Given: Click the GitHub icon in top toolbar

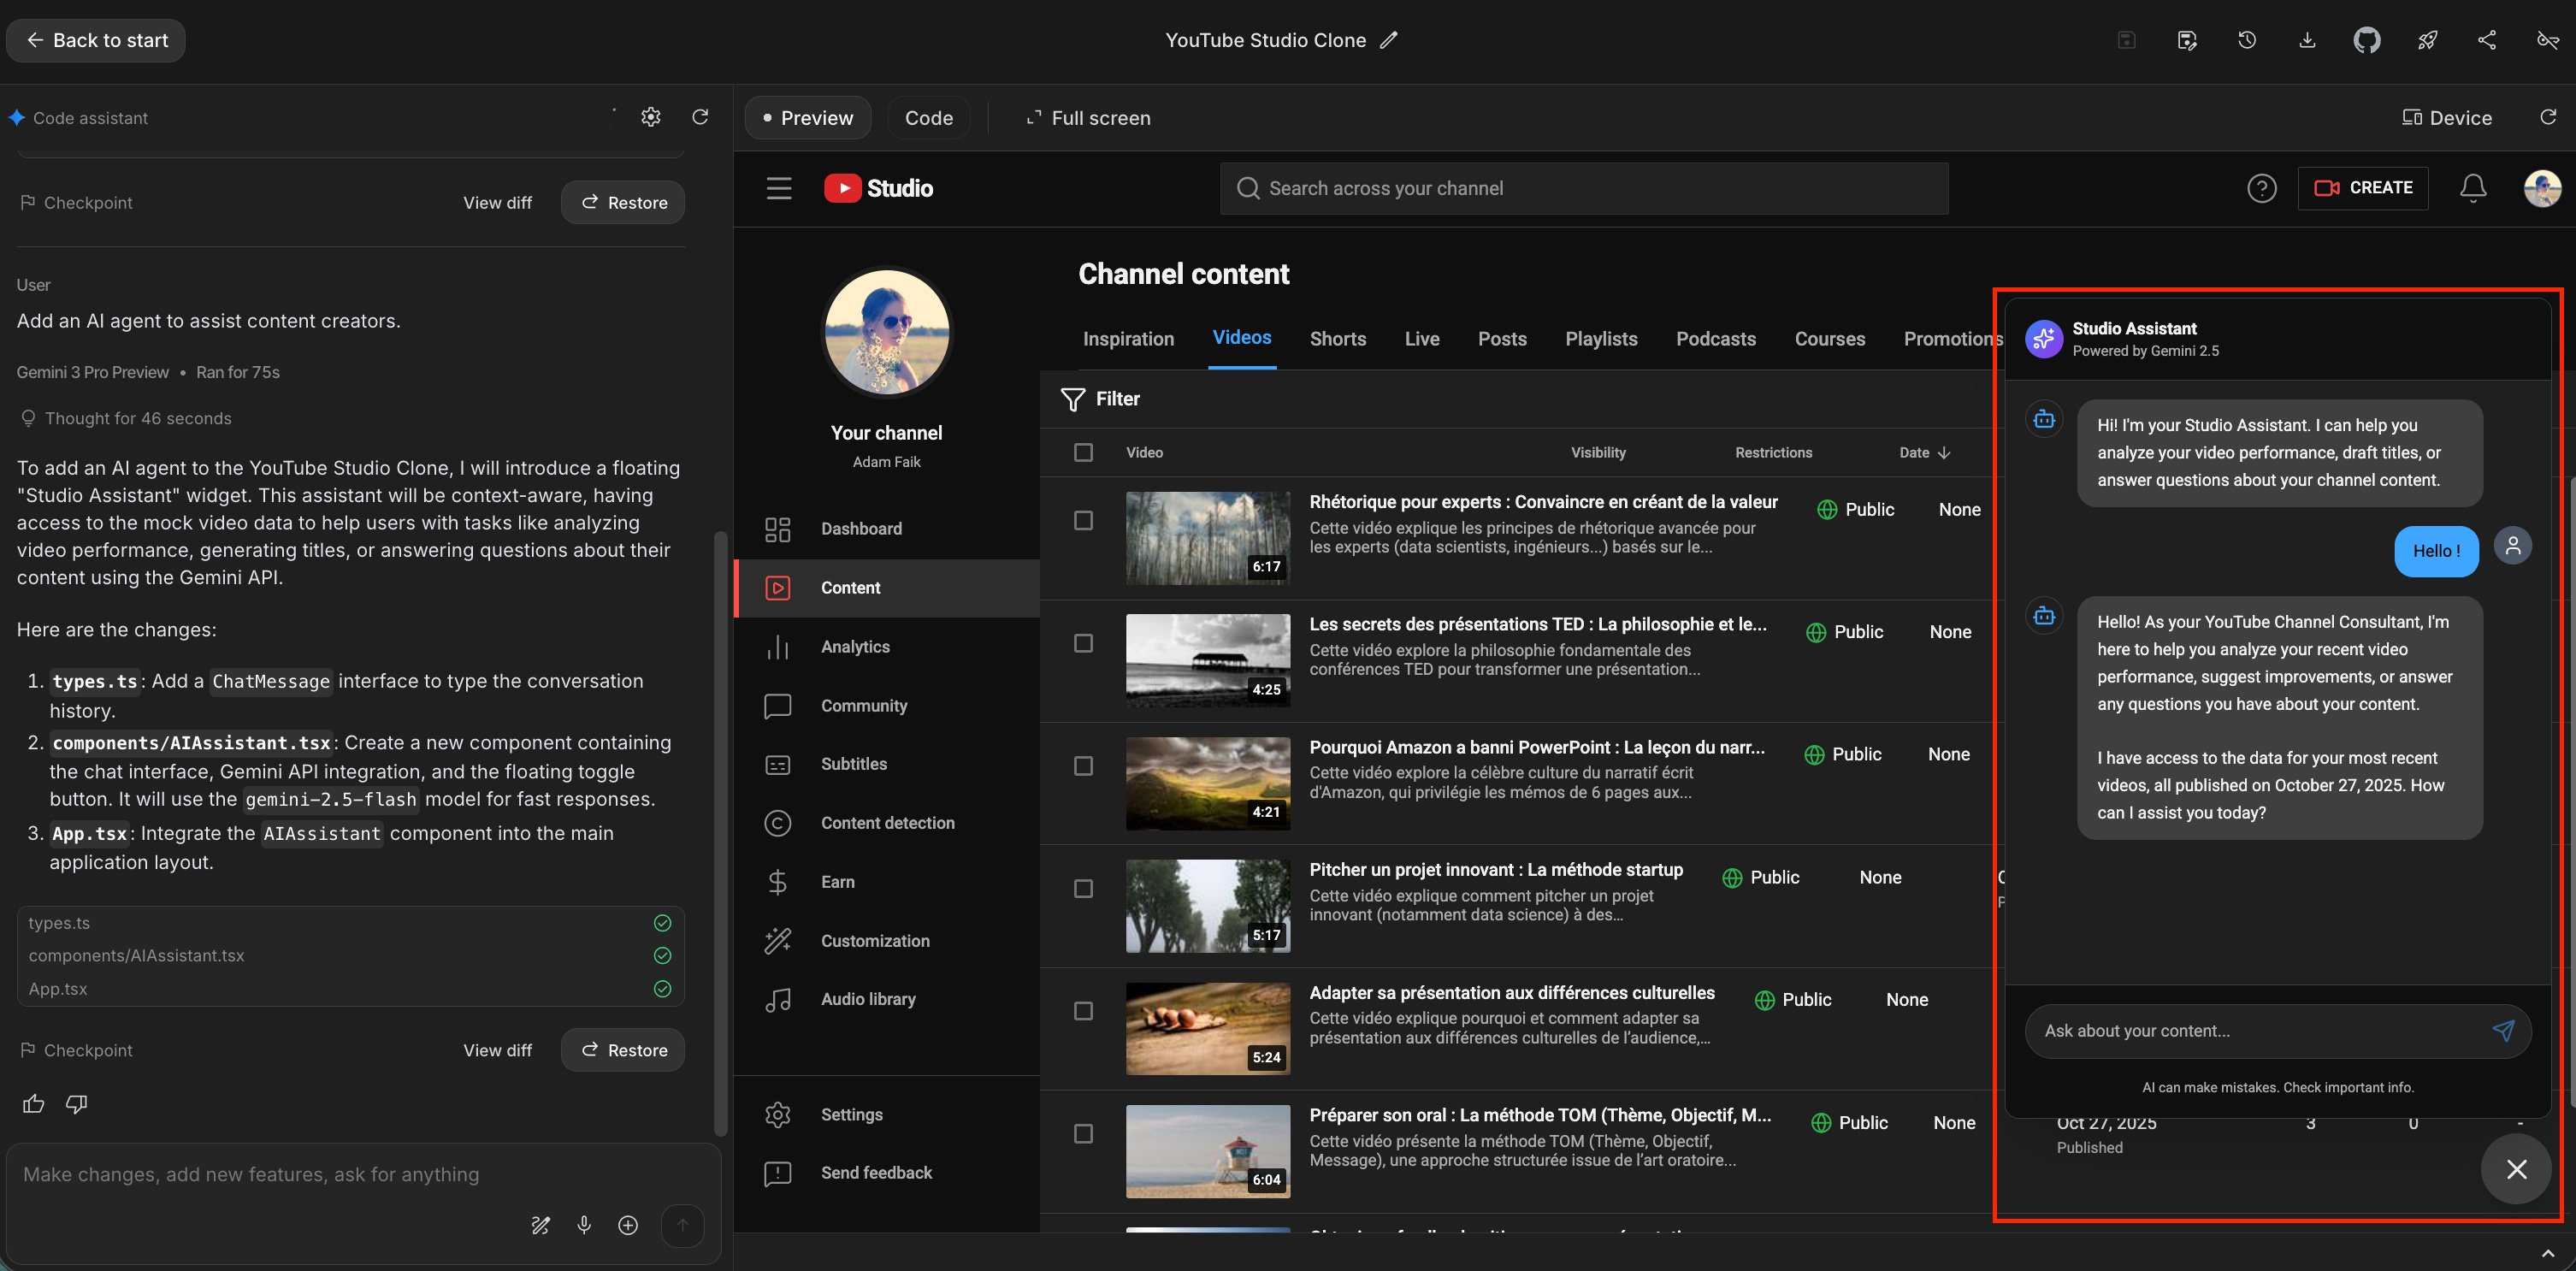Looking at the screenshot, I should click(x=2366, y=40).
